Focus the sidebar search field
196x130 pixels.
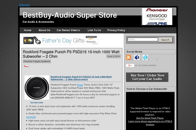click(x=142, y=39)
